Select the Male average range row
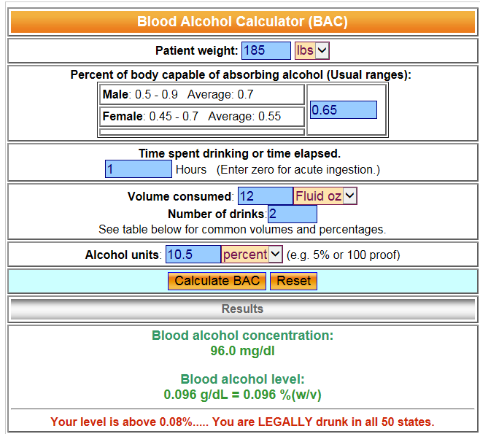 tap(202, 95)
